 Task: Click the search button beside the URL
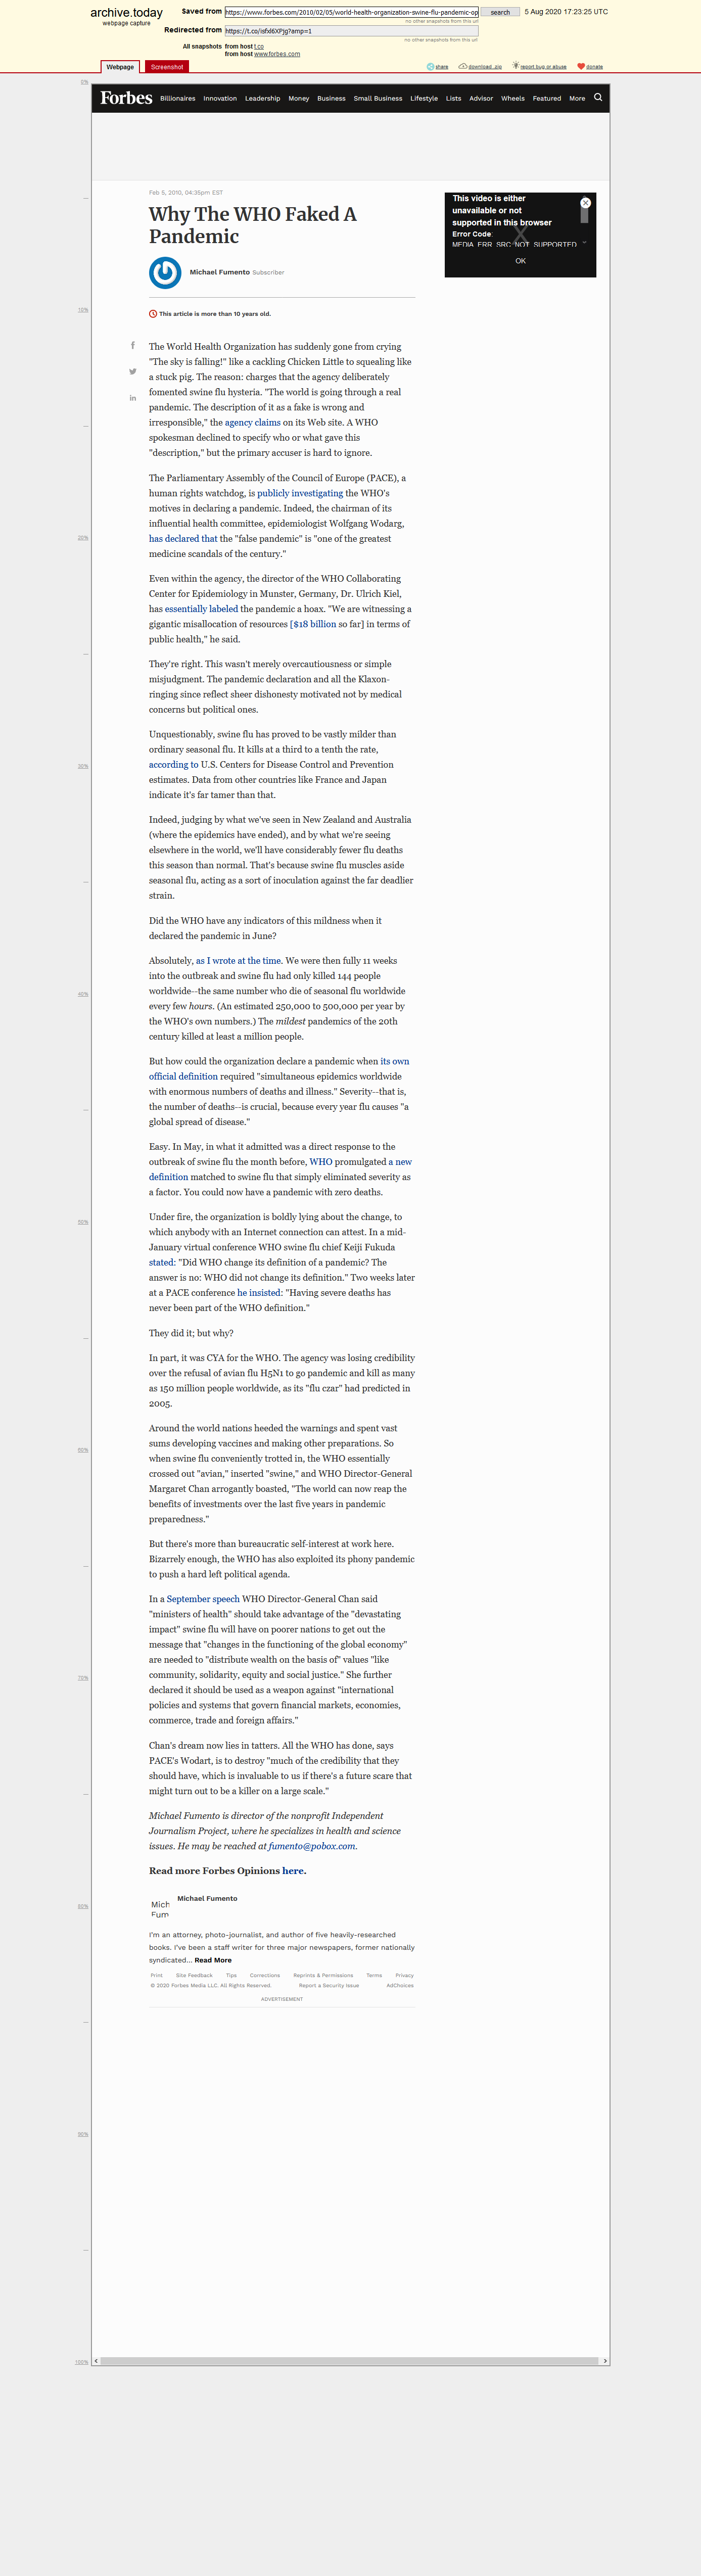[x=500, y=13]
